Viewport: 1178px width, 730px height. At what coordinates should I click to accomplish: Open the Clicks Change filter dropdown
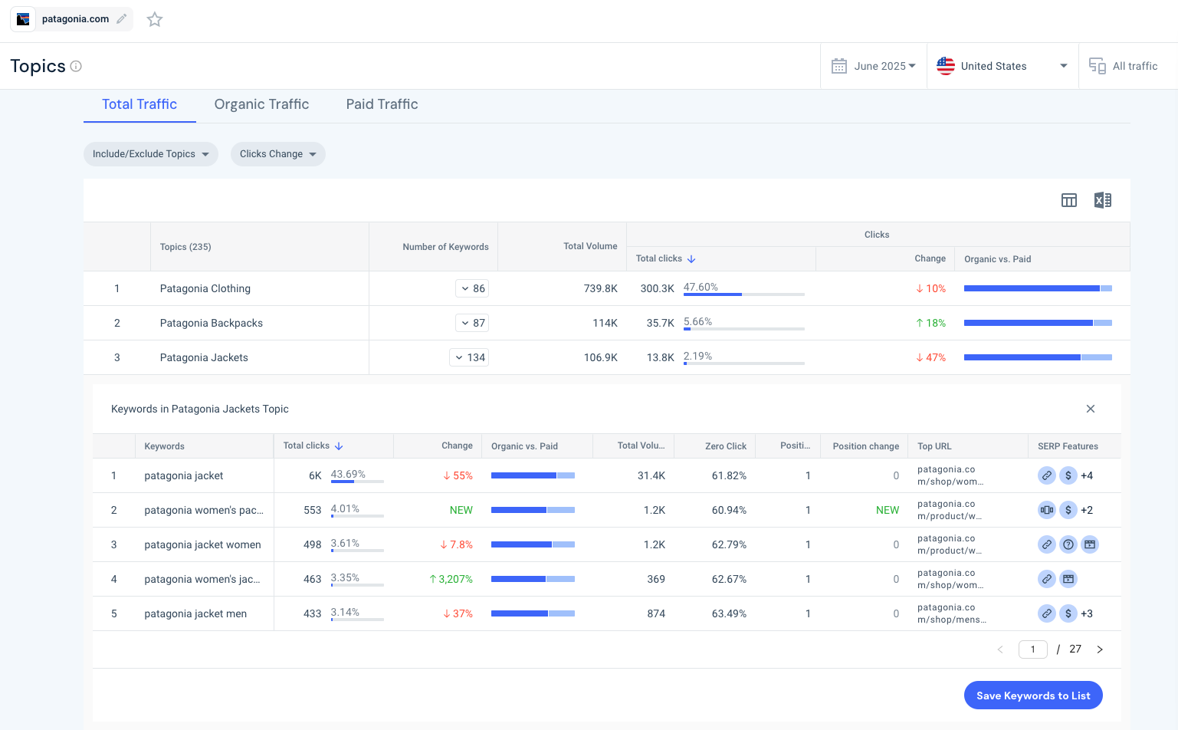[278, 154]
